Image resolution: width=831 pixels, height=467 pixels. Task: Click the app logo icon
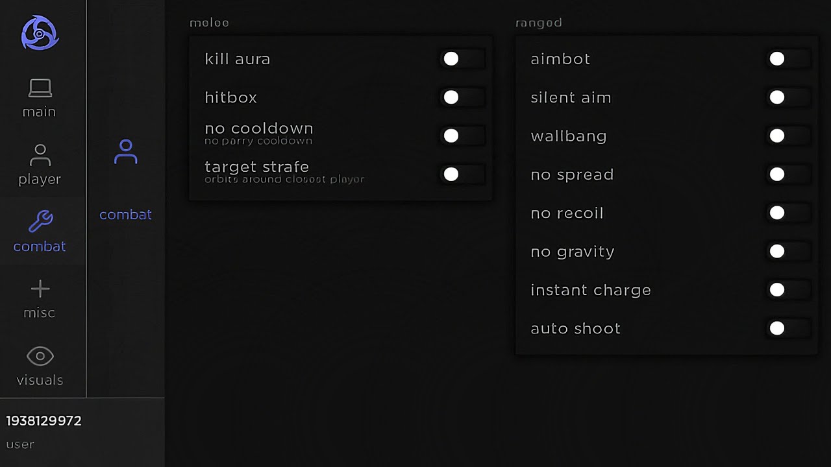tap(40, 33)
